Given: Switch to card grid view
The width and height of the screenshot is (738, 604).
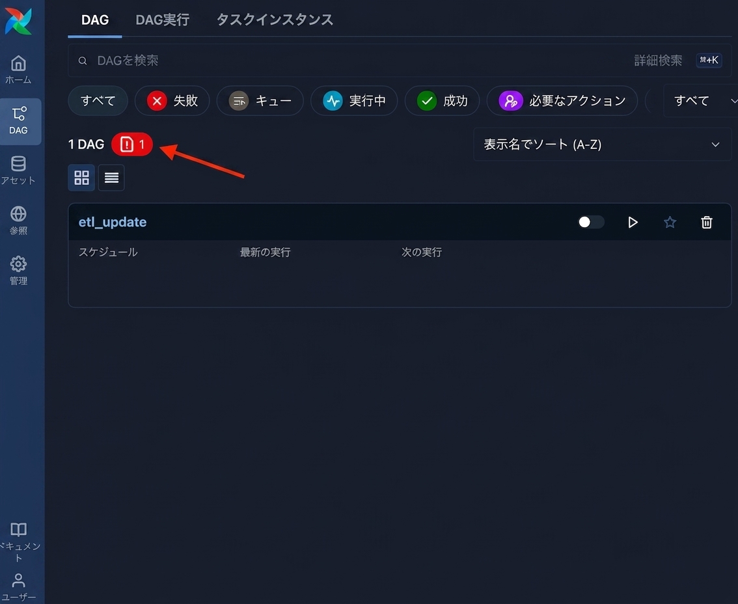Looking at the screenshot, I should [81, 178].
